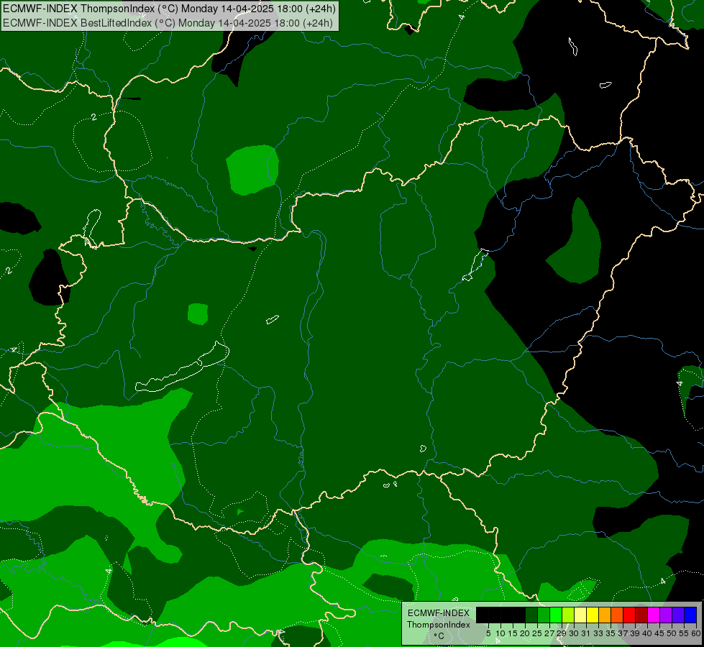
Task: Click legend tick label '55'
Action: [684, 633]
